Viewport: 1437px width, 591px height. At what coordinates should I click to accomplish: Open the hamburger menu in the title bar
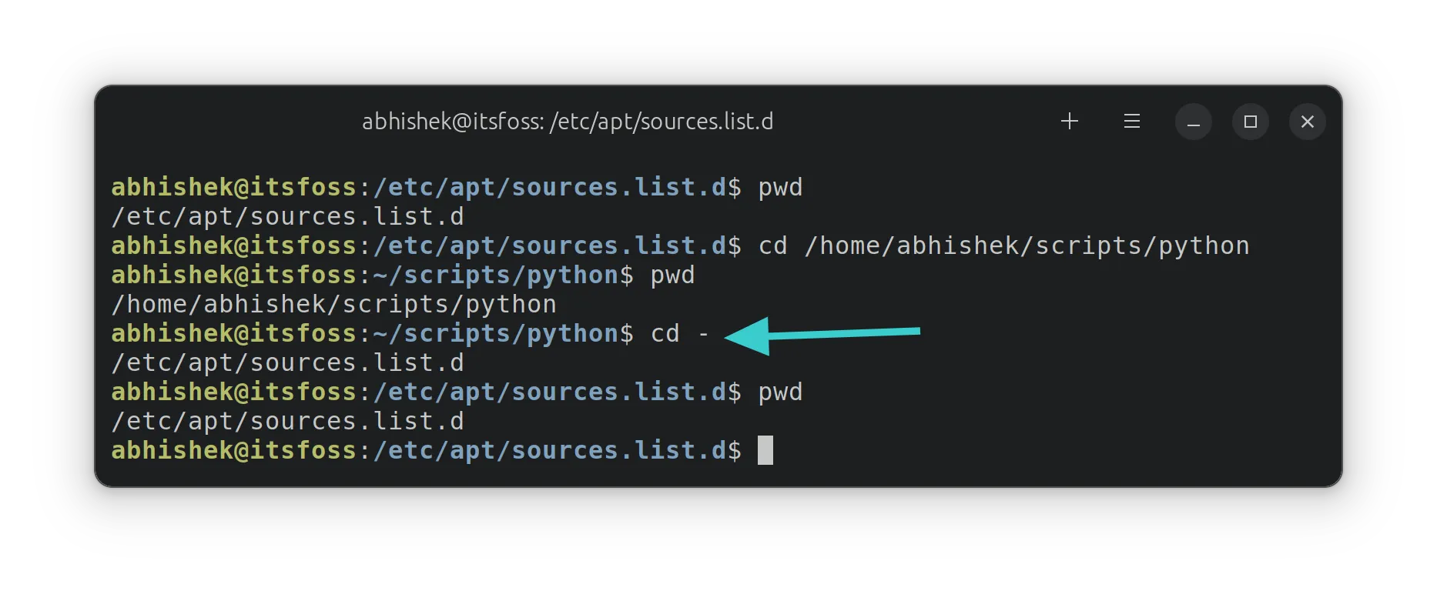[x=1131, y=121]
